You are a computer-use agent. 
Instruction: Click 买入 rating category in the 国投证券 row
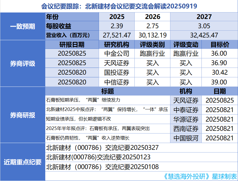(152, 72)
